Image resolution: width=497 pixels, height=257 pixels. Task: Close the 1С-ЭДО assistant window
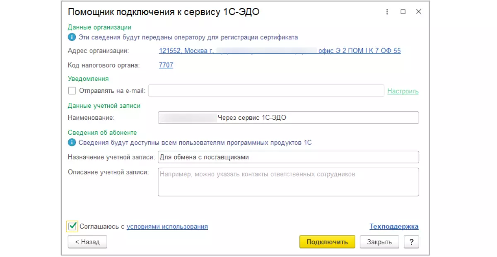[x=418, y=12]
